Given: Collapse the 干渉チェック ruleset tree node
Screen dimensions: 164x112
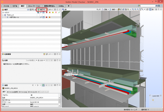Looking at the screenshot, I should click(x=3, y=15).
